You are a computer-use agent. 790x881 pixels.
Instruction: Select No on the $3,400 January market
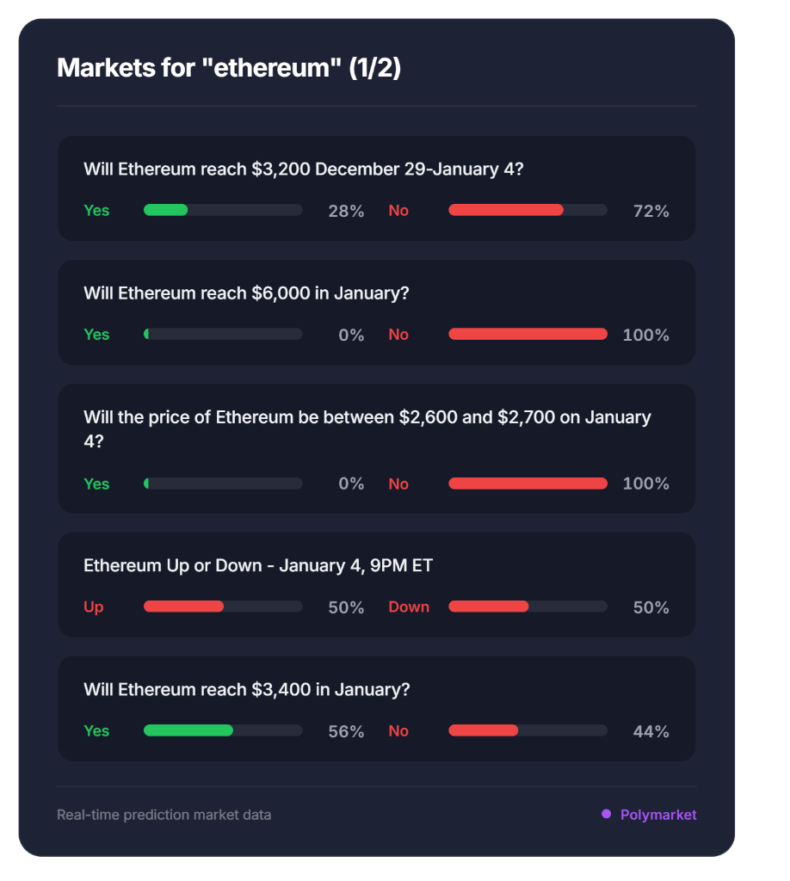coord(398,730)
